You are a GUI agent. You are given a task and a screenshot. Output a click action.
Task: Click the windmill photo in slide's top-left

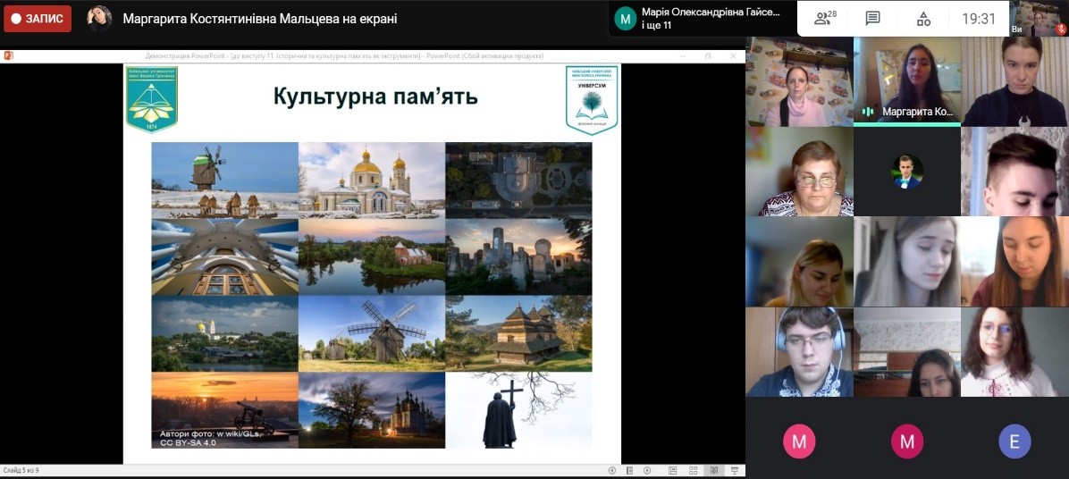coord(224,179)
